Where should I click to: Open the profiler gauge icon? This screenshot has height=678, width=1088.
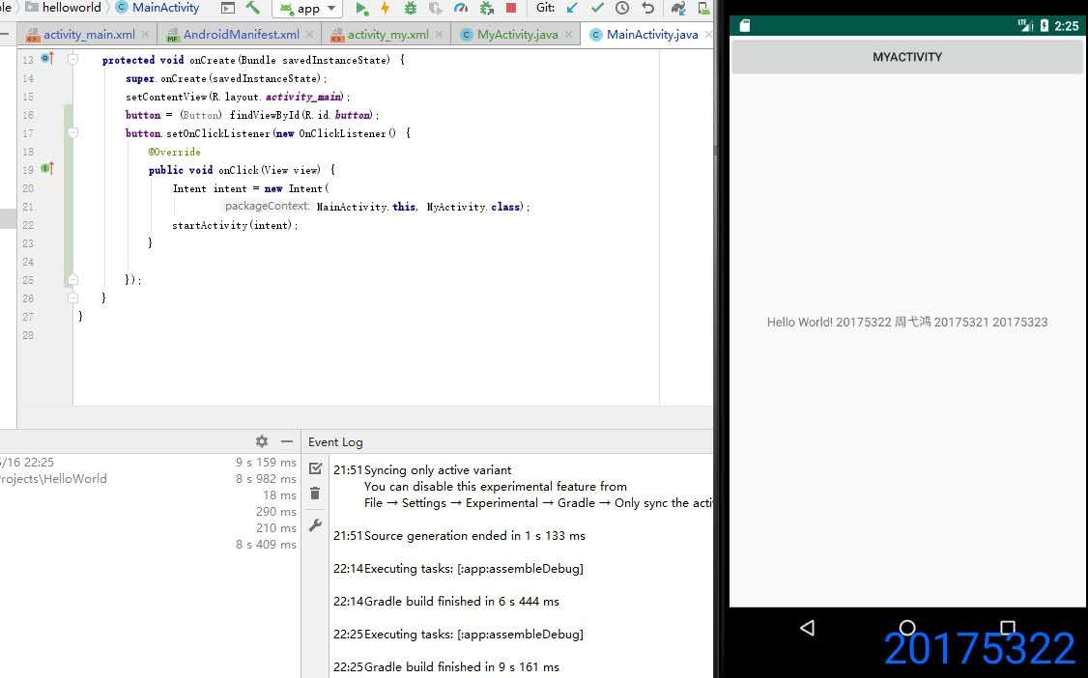[x=461, y=9]
